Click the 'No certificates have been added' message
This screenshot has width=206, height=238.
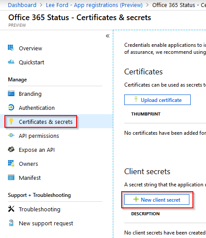click(x=165, y=133)
